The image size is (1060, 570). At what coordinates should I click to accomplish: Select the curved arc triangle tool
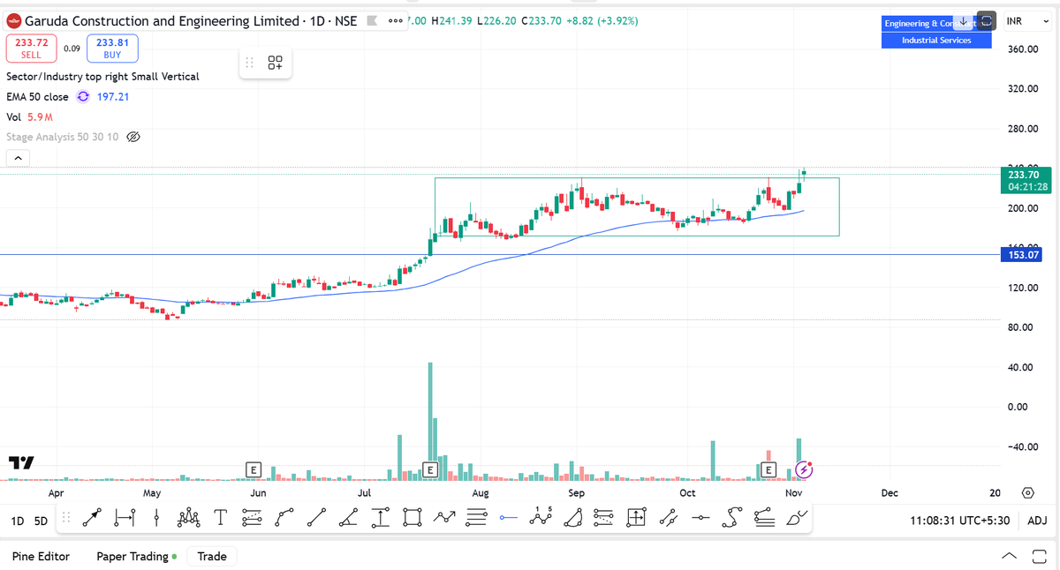pyautogui.click(x=572, y=518)
